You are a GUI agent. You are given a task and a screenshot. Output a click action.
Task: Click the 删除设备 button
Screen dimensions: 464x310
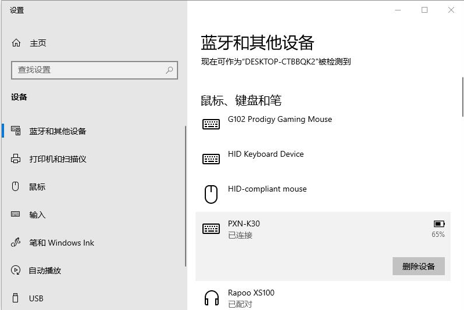(x=418, y=266)
